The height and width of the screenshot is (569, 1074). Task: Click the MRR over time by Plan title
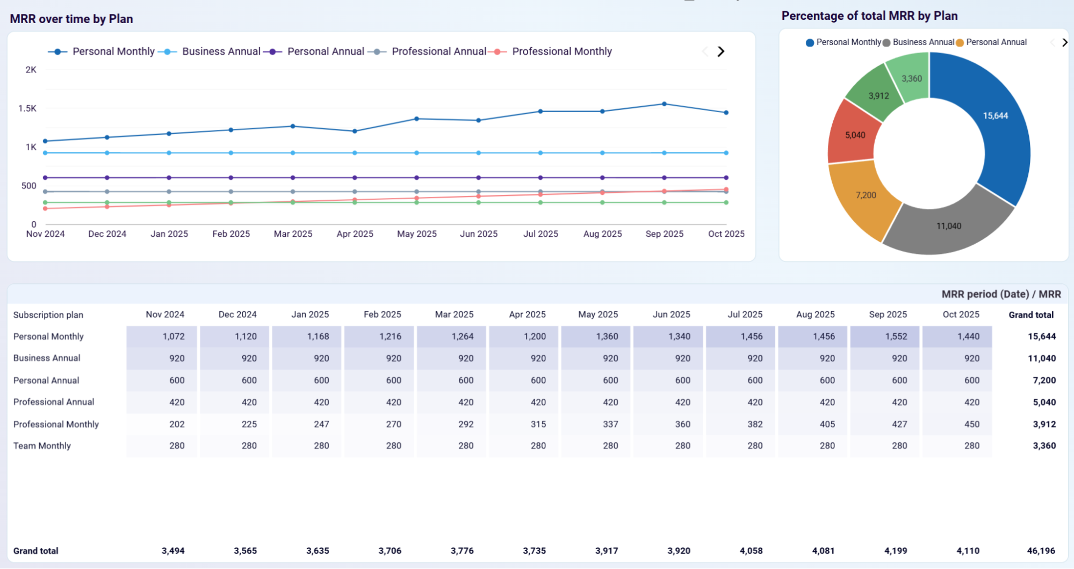71,19
